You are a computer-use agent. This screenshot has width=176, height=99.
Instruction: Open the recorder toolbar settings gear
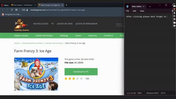(x=174, y=26)
